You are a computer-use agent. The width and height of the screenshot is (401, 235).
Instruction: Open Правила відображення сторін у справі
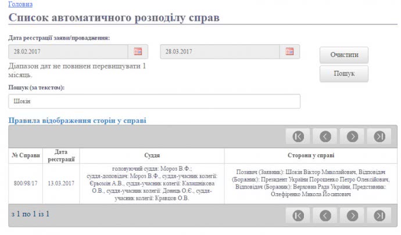pos(77,121)
